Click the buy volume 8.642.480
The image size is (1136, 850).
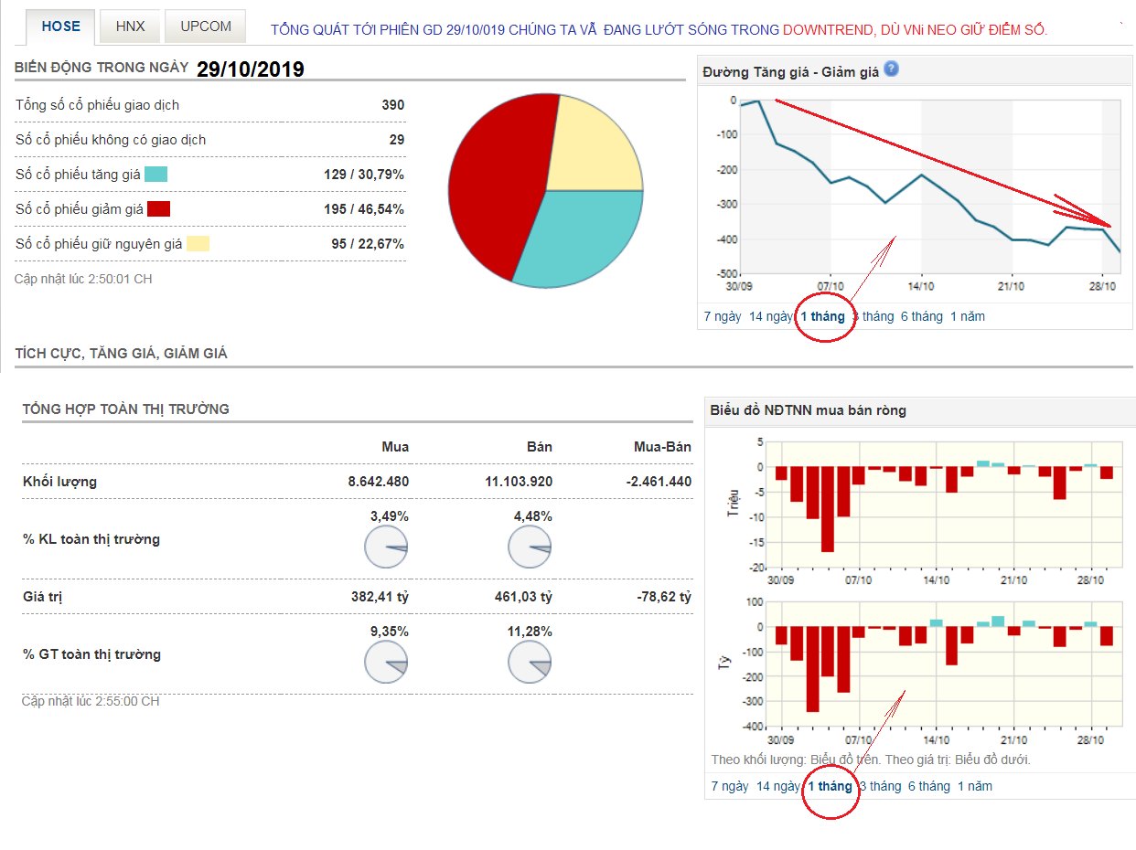pos(379,482)
